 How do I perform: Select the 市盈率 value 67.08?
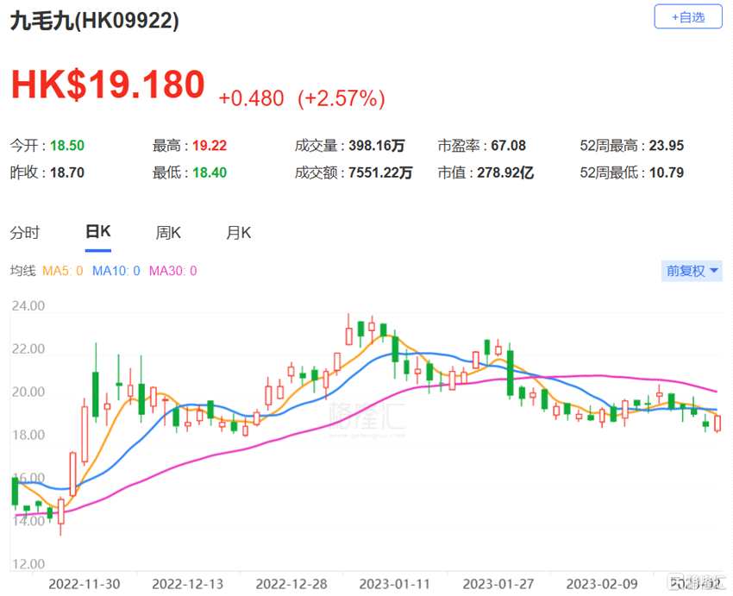click(x=508, y=146)
